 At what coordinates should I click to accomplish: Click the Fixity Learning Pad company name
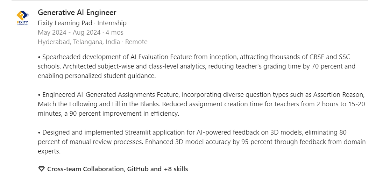[65, 23]
